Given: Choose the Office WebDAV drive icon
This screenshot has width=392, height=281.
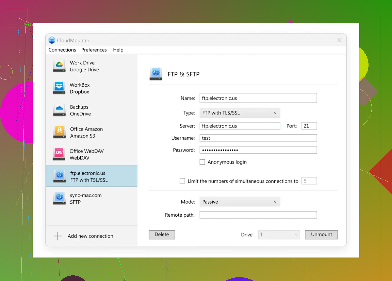Looking at the screenshot, I should coord(59,154).
